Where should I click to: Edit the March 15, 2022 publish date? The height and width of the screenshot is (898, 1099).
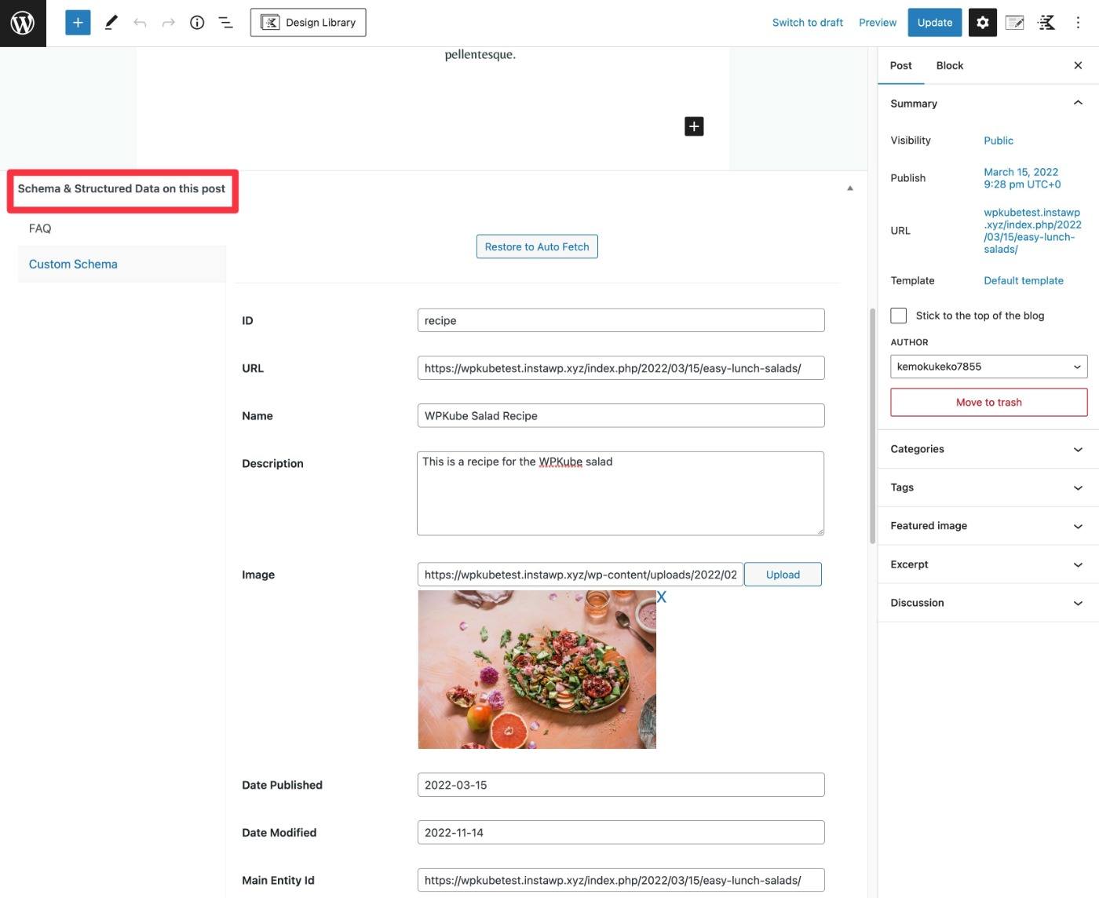[1022, 178]
